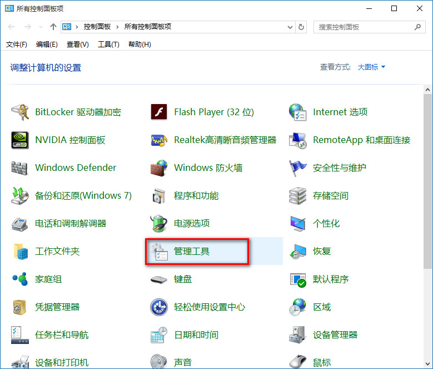Image resolution: width=433 pixels, height=369 pixels.
Task: Open 电话和调制解调器 icon
Action: point(19,224)
